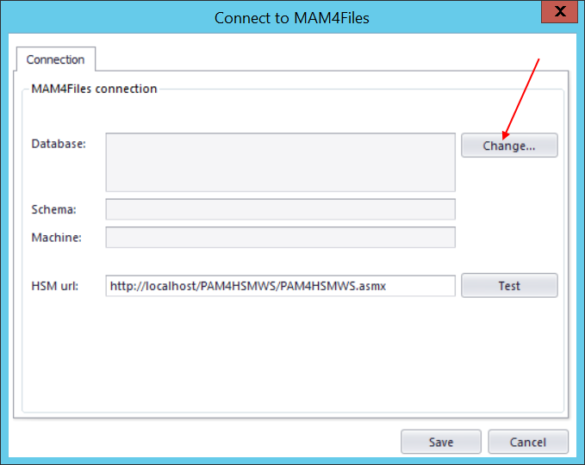Image resolution: width=585 pixels, height=465 pixels.
Task: Save the connection settings
Action: click(440, 442)
